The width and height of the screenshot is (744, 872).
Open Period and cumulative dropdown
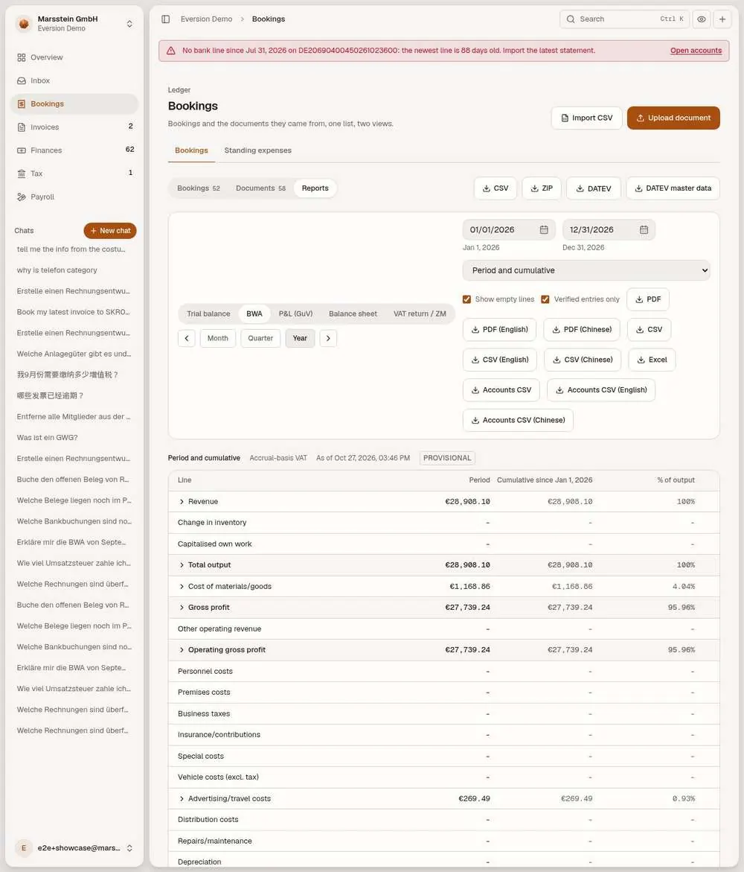[586, 270]
